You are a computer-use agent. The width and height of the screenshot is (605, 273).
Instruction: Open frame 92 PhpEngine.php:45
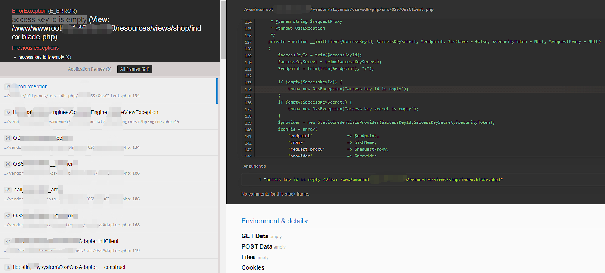(109, 117)
